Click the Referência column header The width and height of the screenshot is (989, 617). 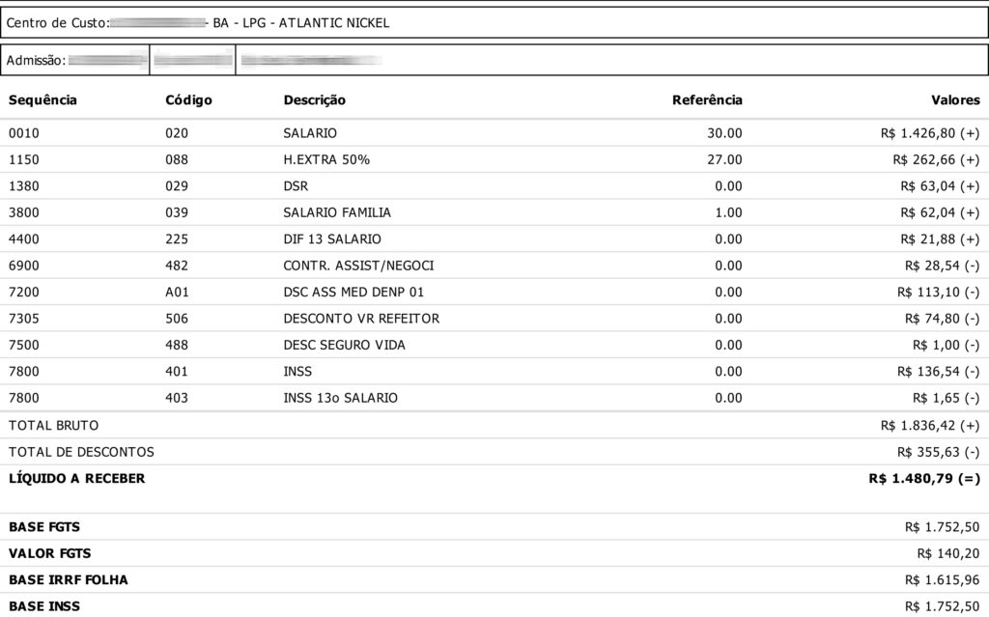pos(707,100)
